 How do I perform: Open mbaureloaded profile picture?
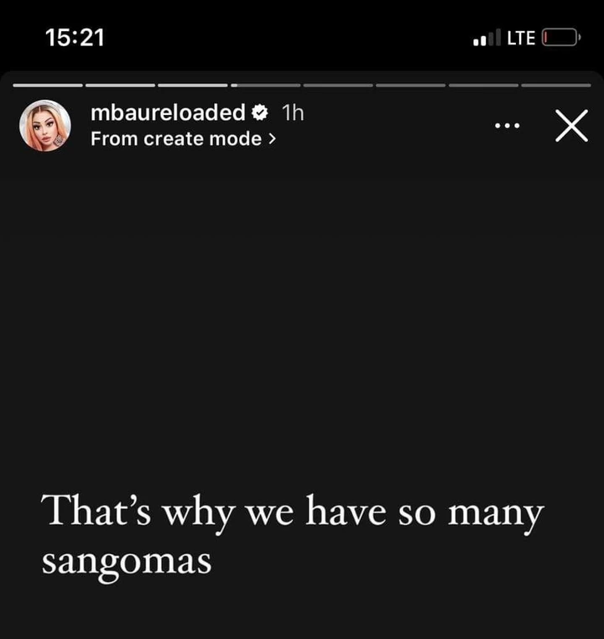[44, 126]
